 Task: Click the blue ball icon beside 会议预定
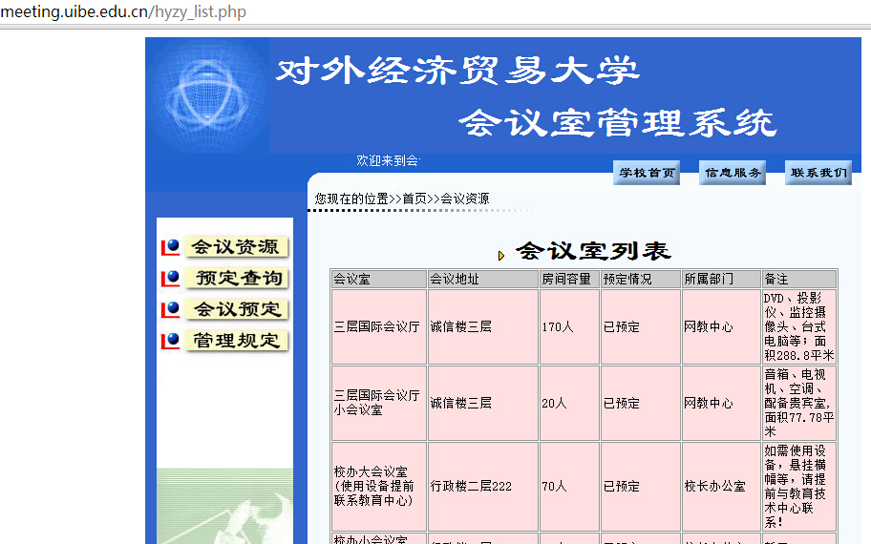(171, 308)
